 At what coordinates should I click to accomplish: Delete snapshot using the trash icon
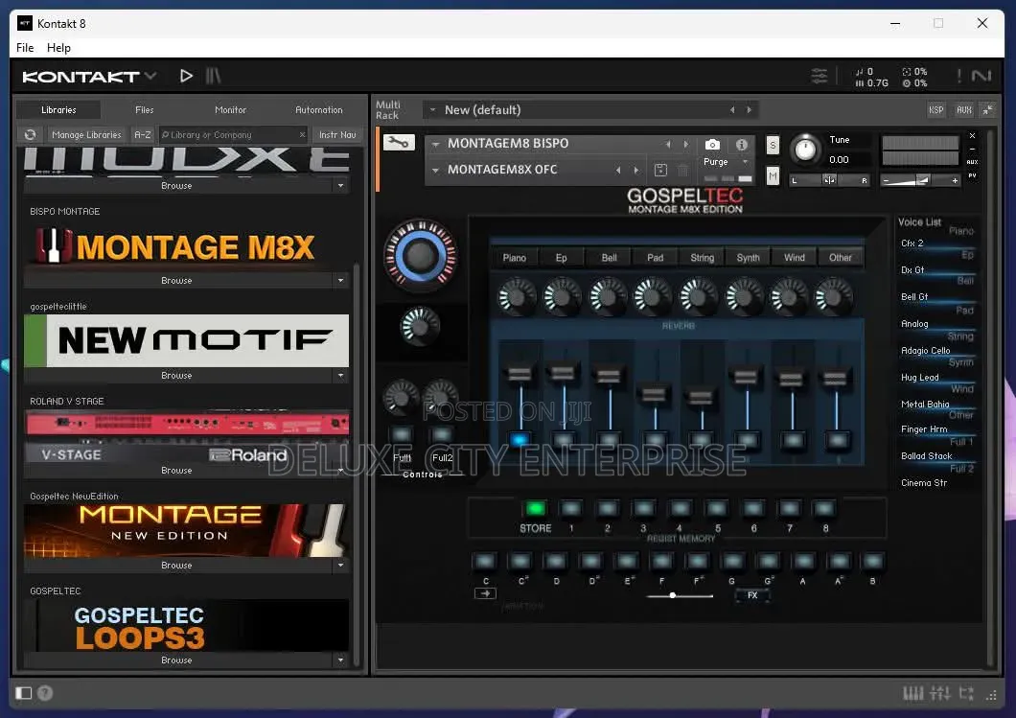pyautogui.click(x=682, y=170)
